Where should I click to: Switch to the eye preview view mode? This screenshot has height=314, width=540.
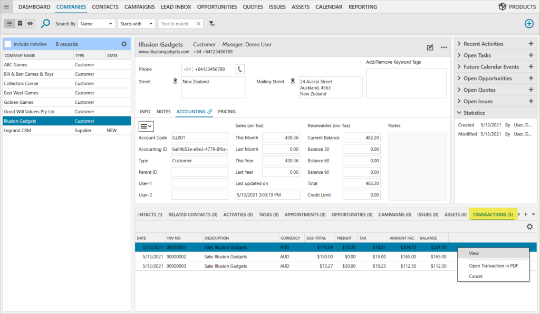coord(30,24)
